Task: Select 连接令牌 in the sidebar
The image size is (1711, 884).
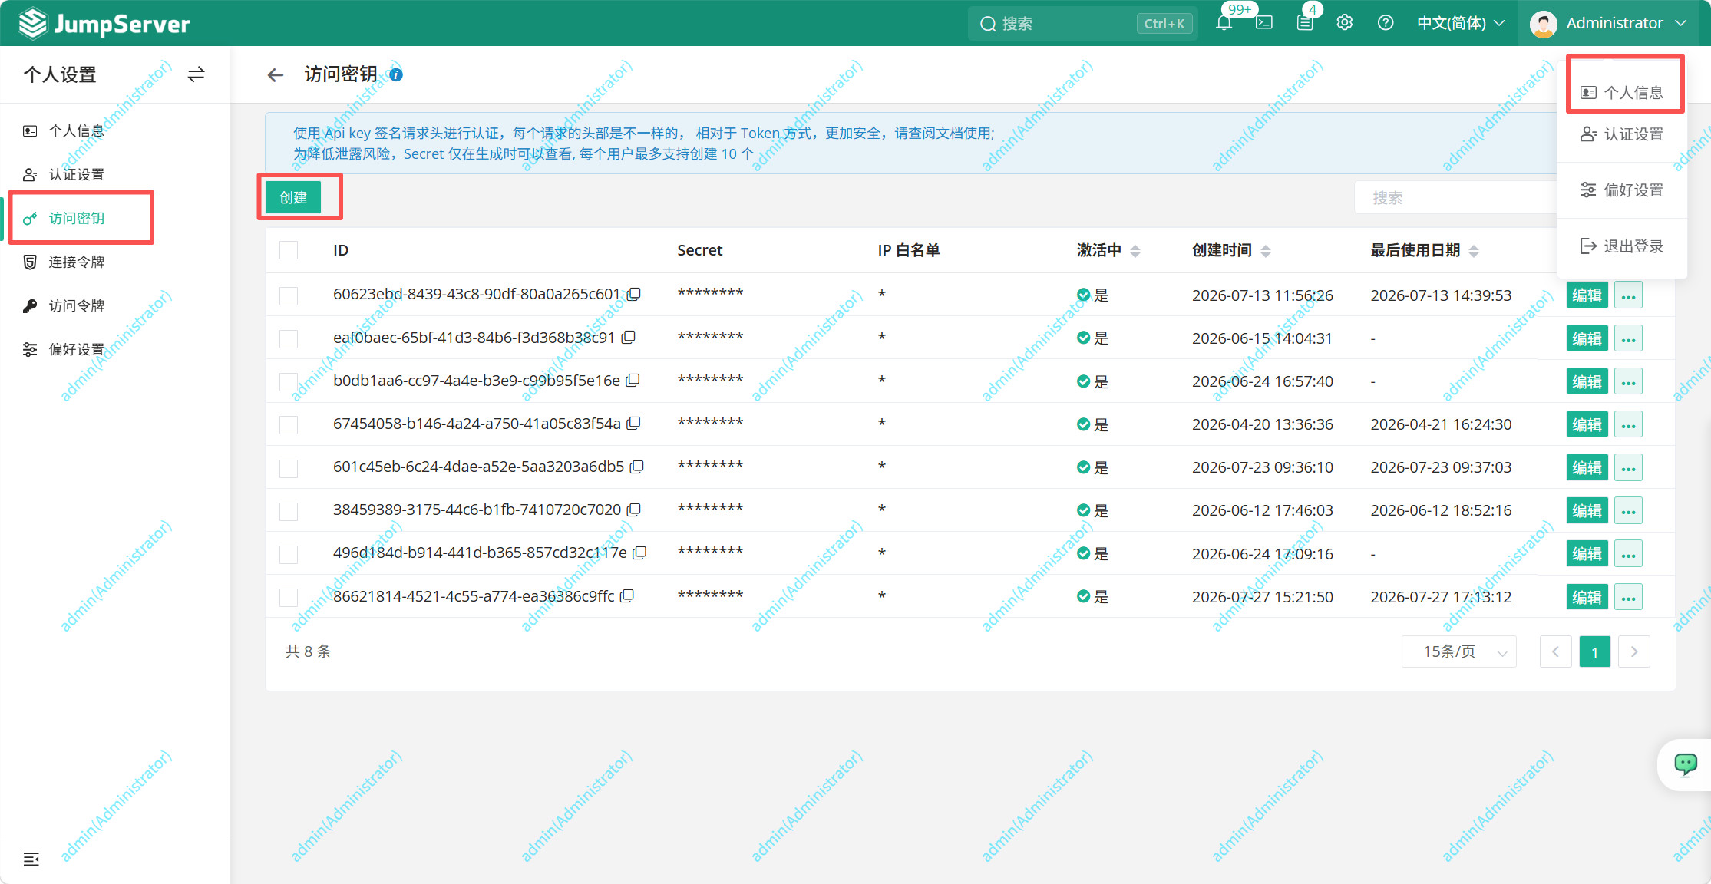Action: coord(115,262)
